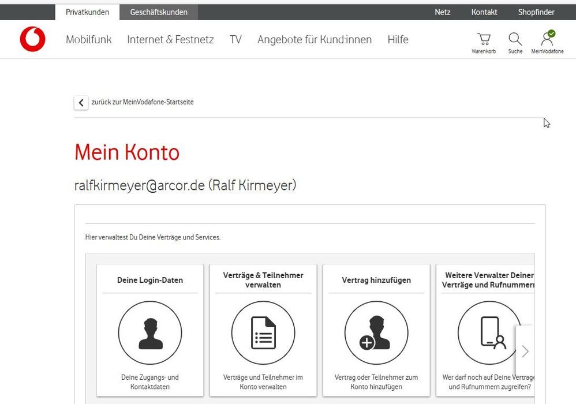Click the MeinVodafone label under the user icon

point(547,51)
